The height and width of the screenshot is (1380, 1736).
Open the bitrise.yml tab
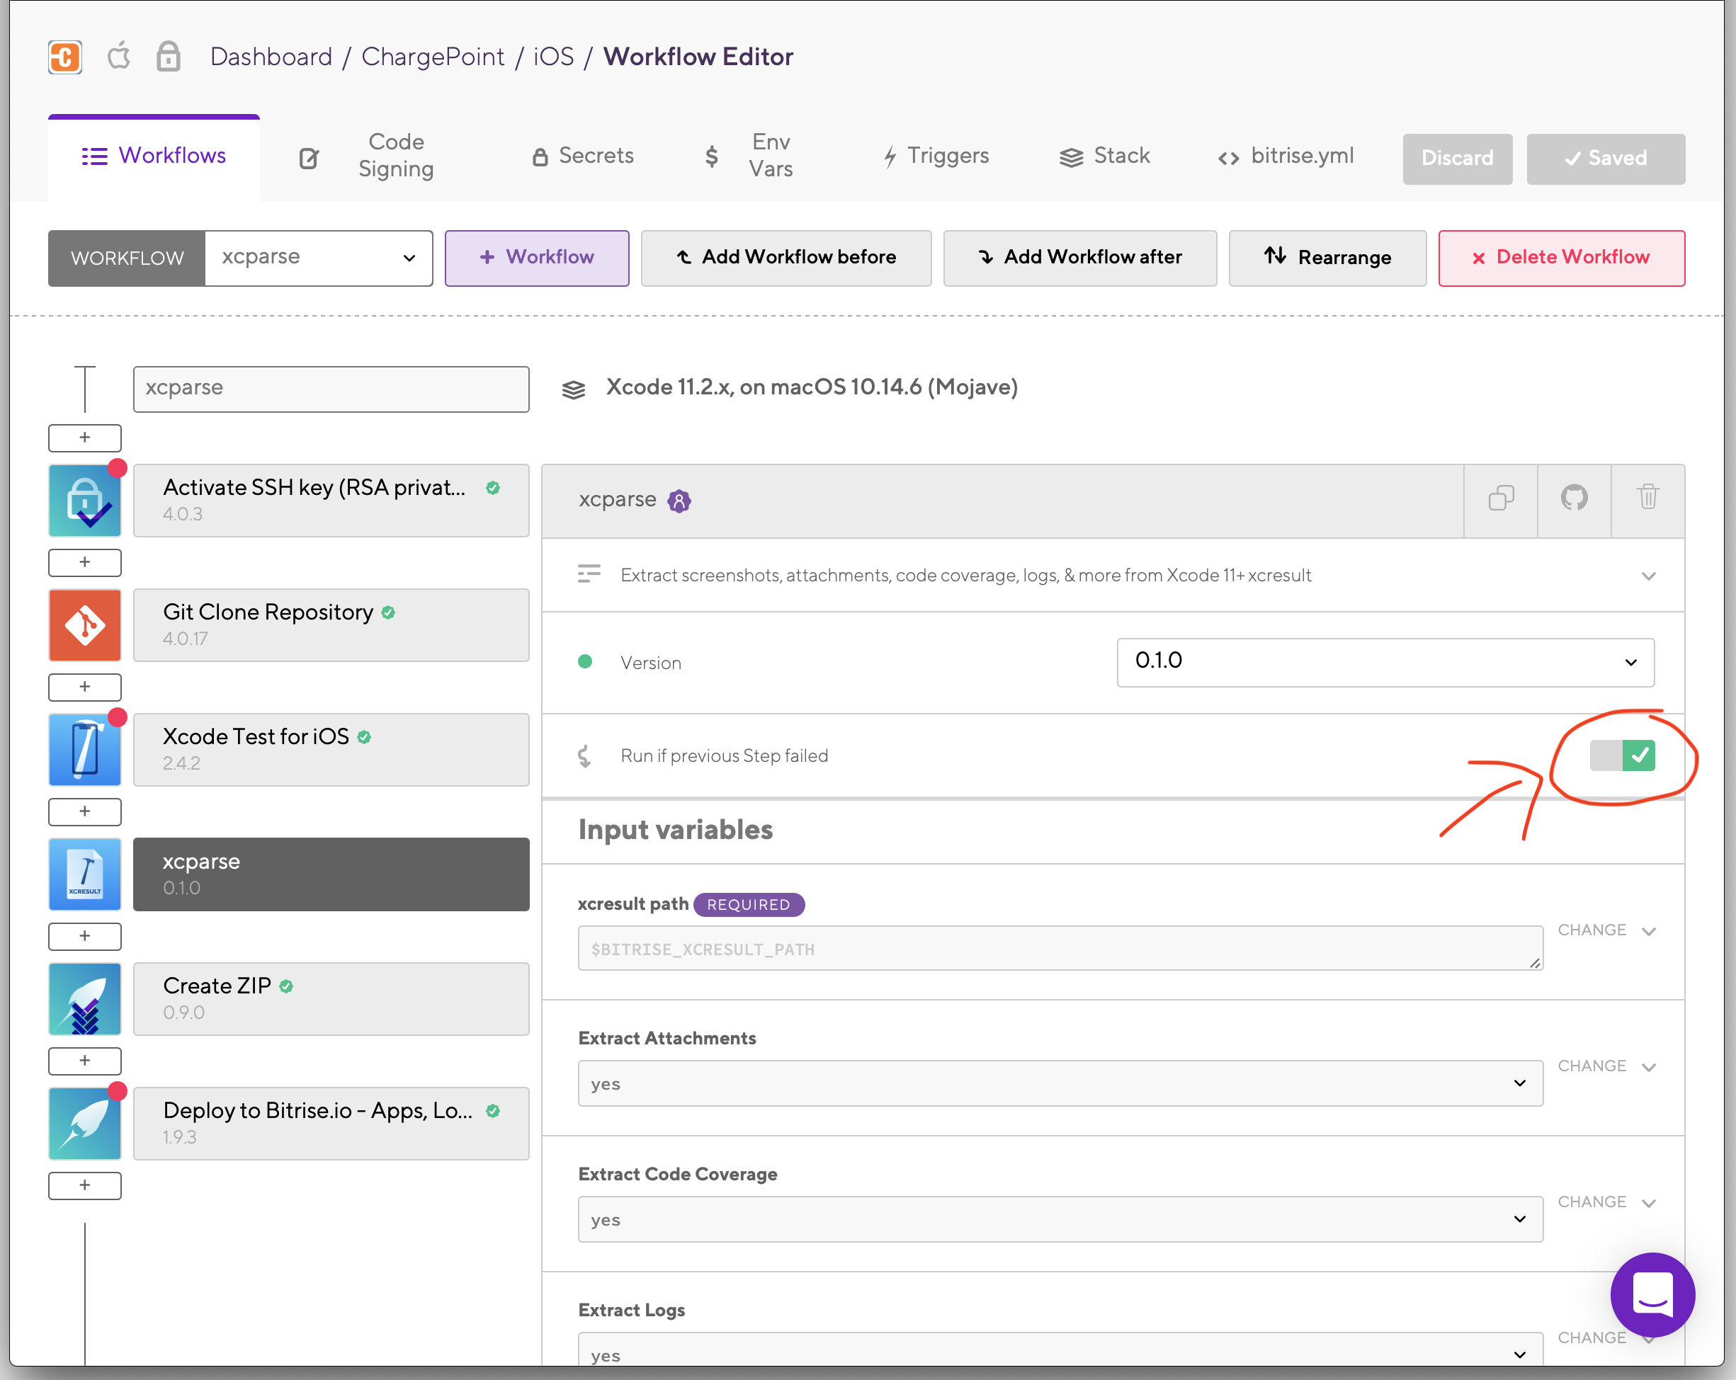(x=1286, y=156)
